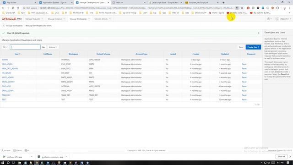Open the ADMIN user
The height and width of the screenshot is (165, 293).
pyautogui.click(x=5, y=60)
